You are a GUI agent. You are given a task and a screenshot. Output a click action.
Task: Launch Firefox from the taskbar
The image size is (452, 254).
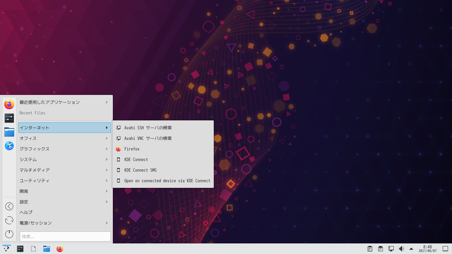click(x=60, y=249)
